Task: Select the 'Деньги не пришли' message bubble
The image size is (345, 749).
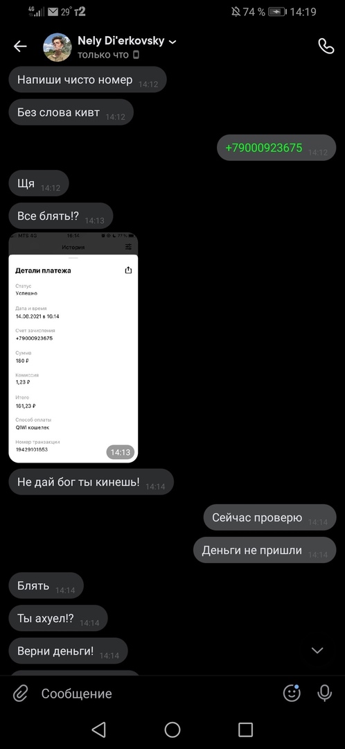Action: (265, 550)
